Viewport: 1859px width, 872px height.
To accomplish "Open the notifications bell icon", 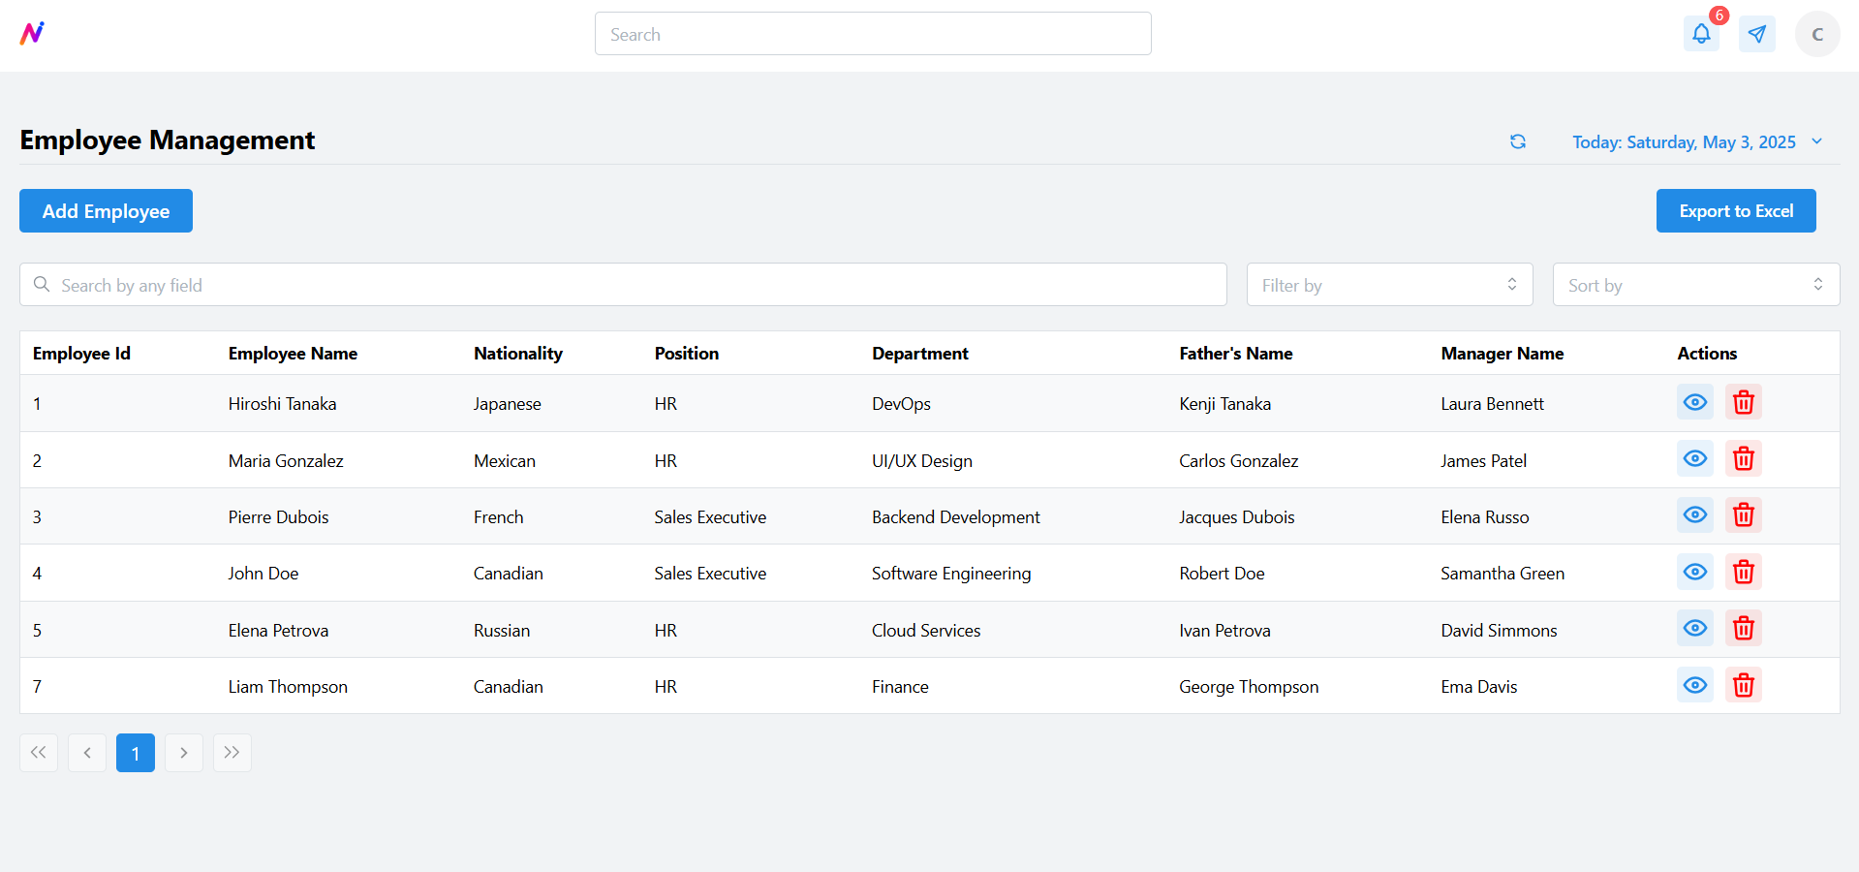I will (1701, 34).
